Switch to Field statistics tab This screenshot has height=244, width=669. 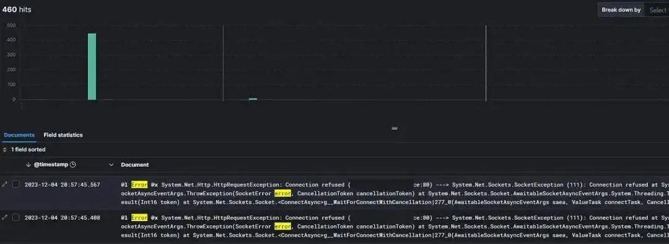point(63,135)
